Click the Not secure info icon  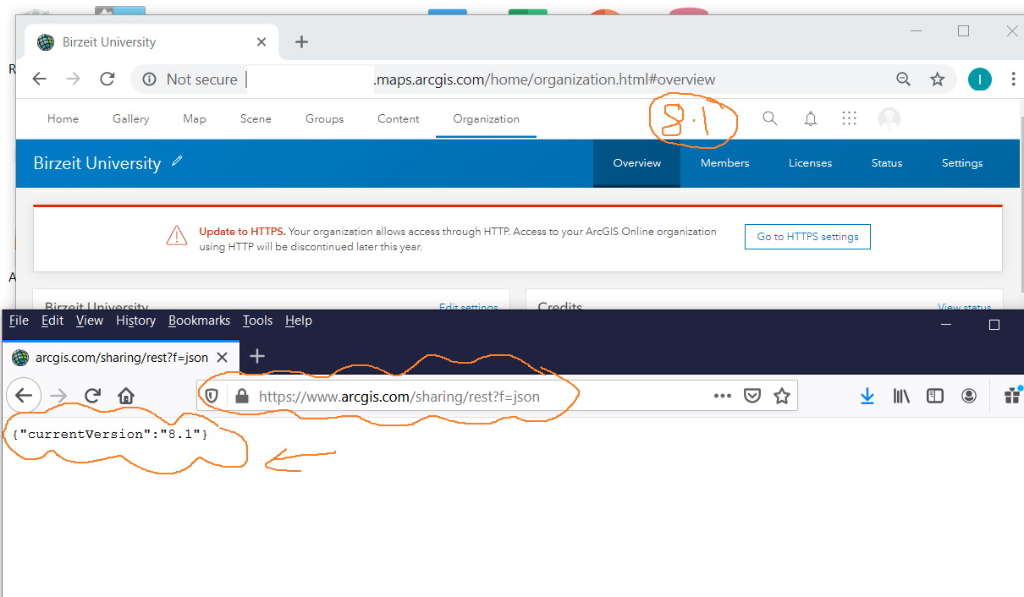coord(150,79)
